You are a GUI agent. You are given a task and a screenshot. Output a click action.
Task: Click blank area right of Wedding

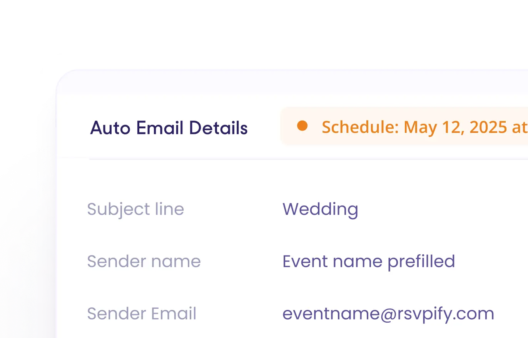[443, 210]
